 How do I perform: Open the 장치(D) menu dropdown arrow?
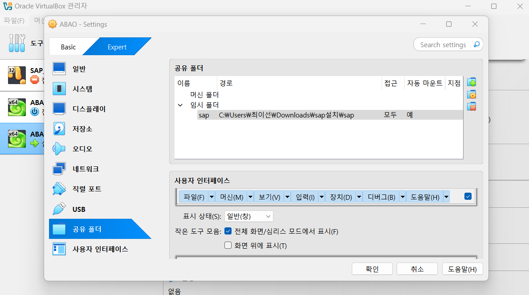point(359,197)
